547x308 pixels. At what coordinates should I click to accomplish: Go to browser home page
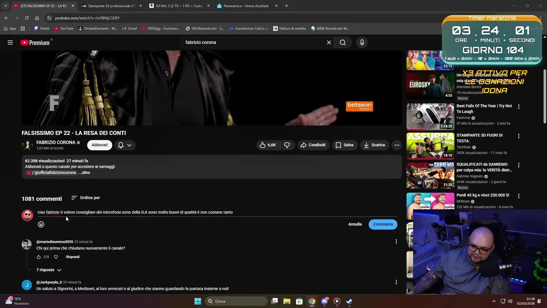pyautogui.click(x=37, y=18)
